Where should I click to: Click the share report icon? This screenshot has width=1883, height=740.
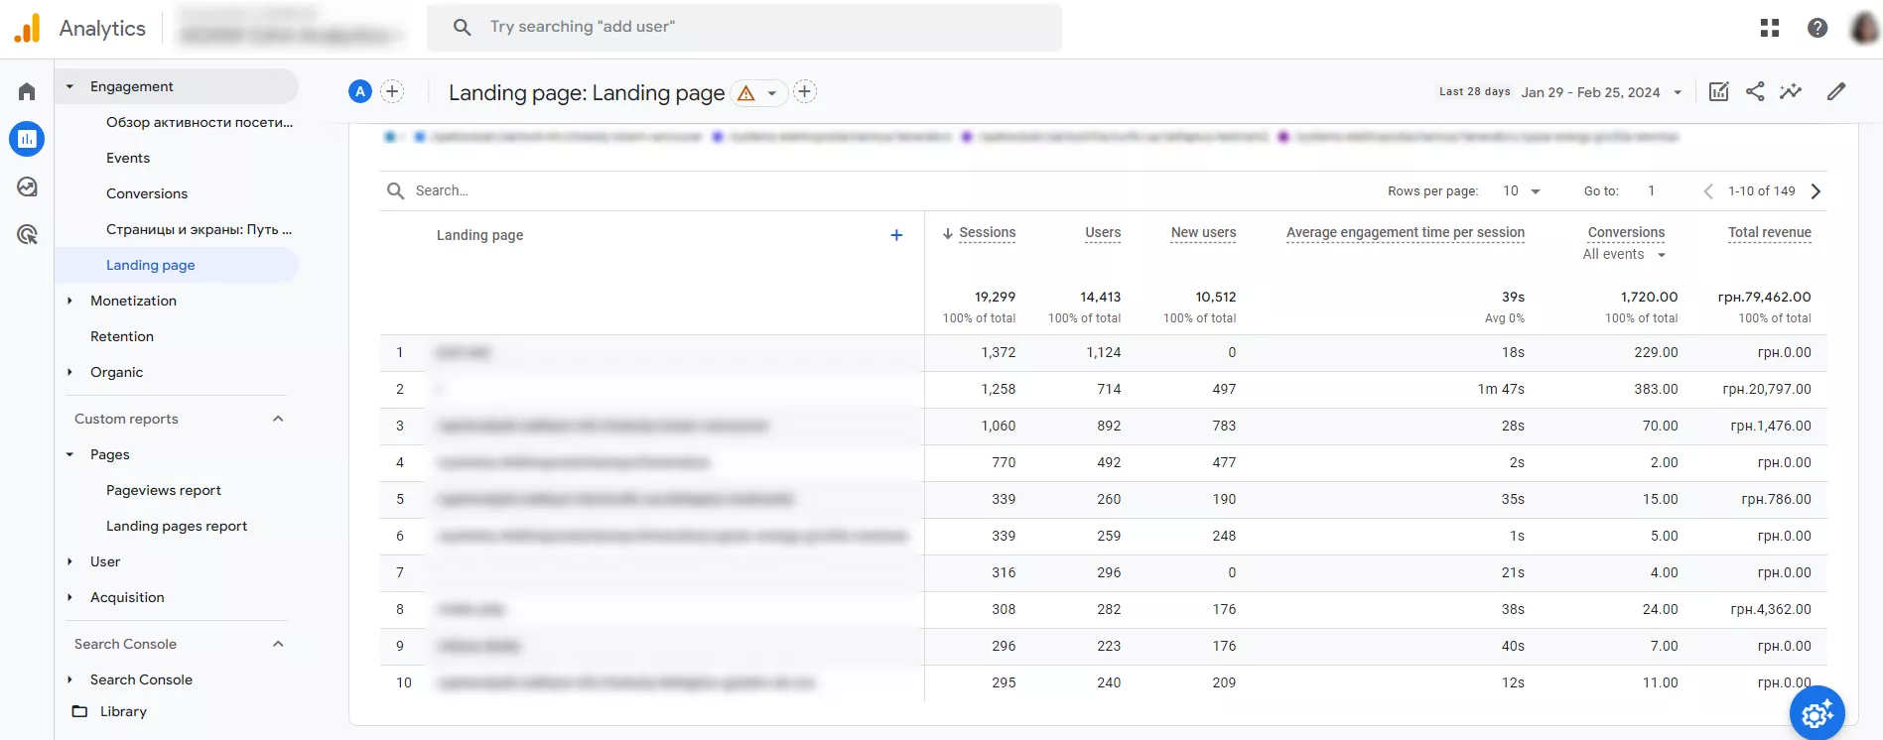[1755, 91]
